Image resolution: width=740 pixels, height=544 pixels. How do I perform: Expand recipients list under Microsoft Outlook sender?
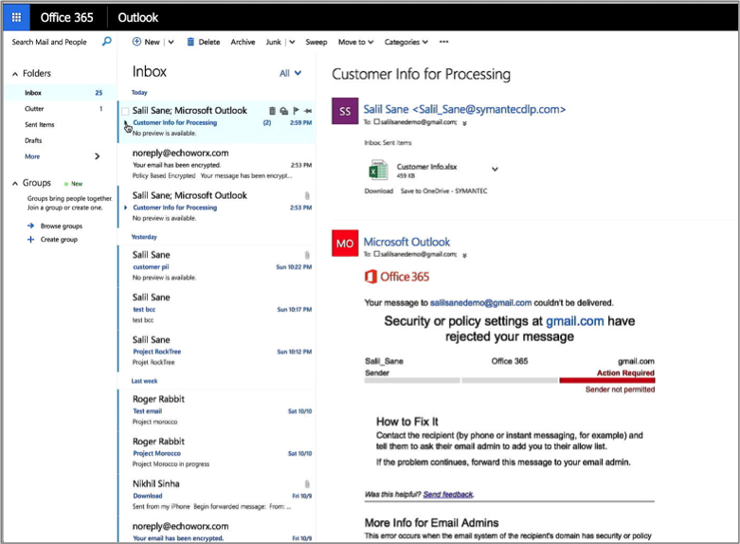pyautogui.click(x=464, y=255)
